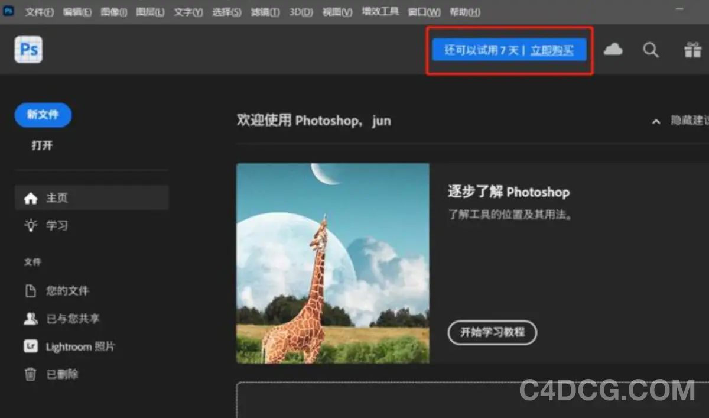This screenshot has height=418, width=709.
Task: Open the 滤镜 menu
Action: pyautogui.click(x=265, y=11)
